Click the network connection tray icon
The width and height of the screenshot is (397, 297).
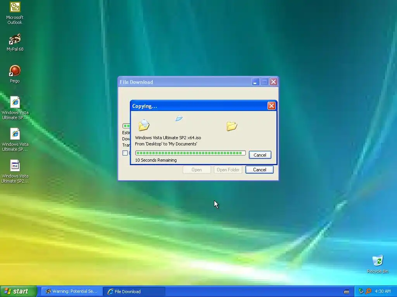click(x=361, y=291)
